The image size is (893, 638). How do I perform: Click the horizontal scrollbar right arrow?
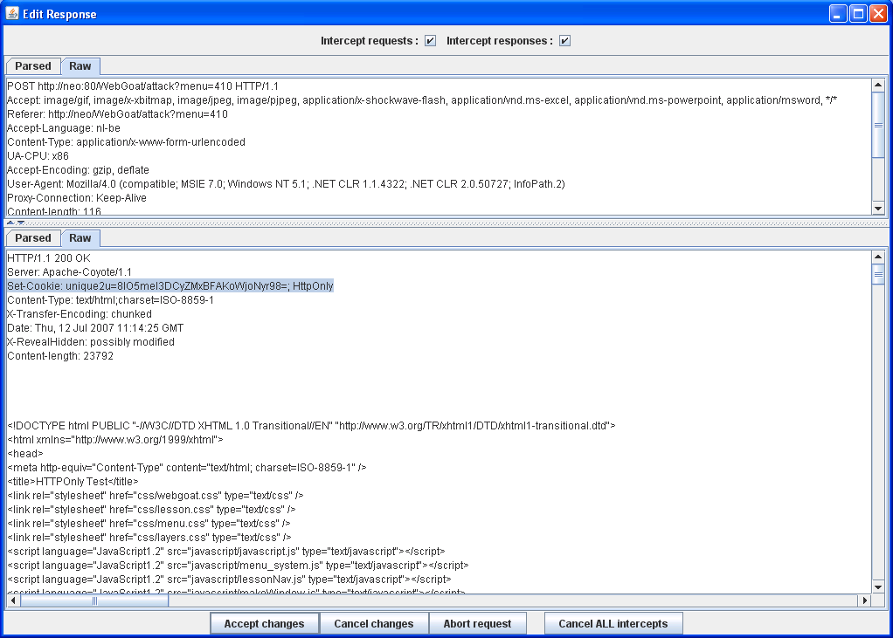[x=865, y=600]
